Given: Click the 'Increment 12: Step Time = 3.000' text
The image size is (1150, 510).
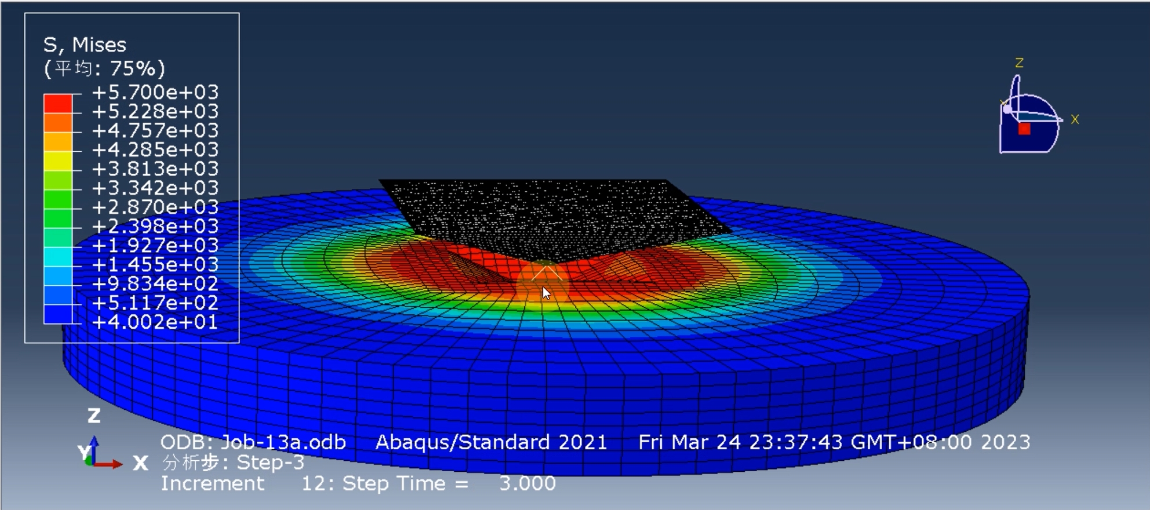Looking at the screenshot, I should (358, 483).
